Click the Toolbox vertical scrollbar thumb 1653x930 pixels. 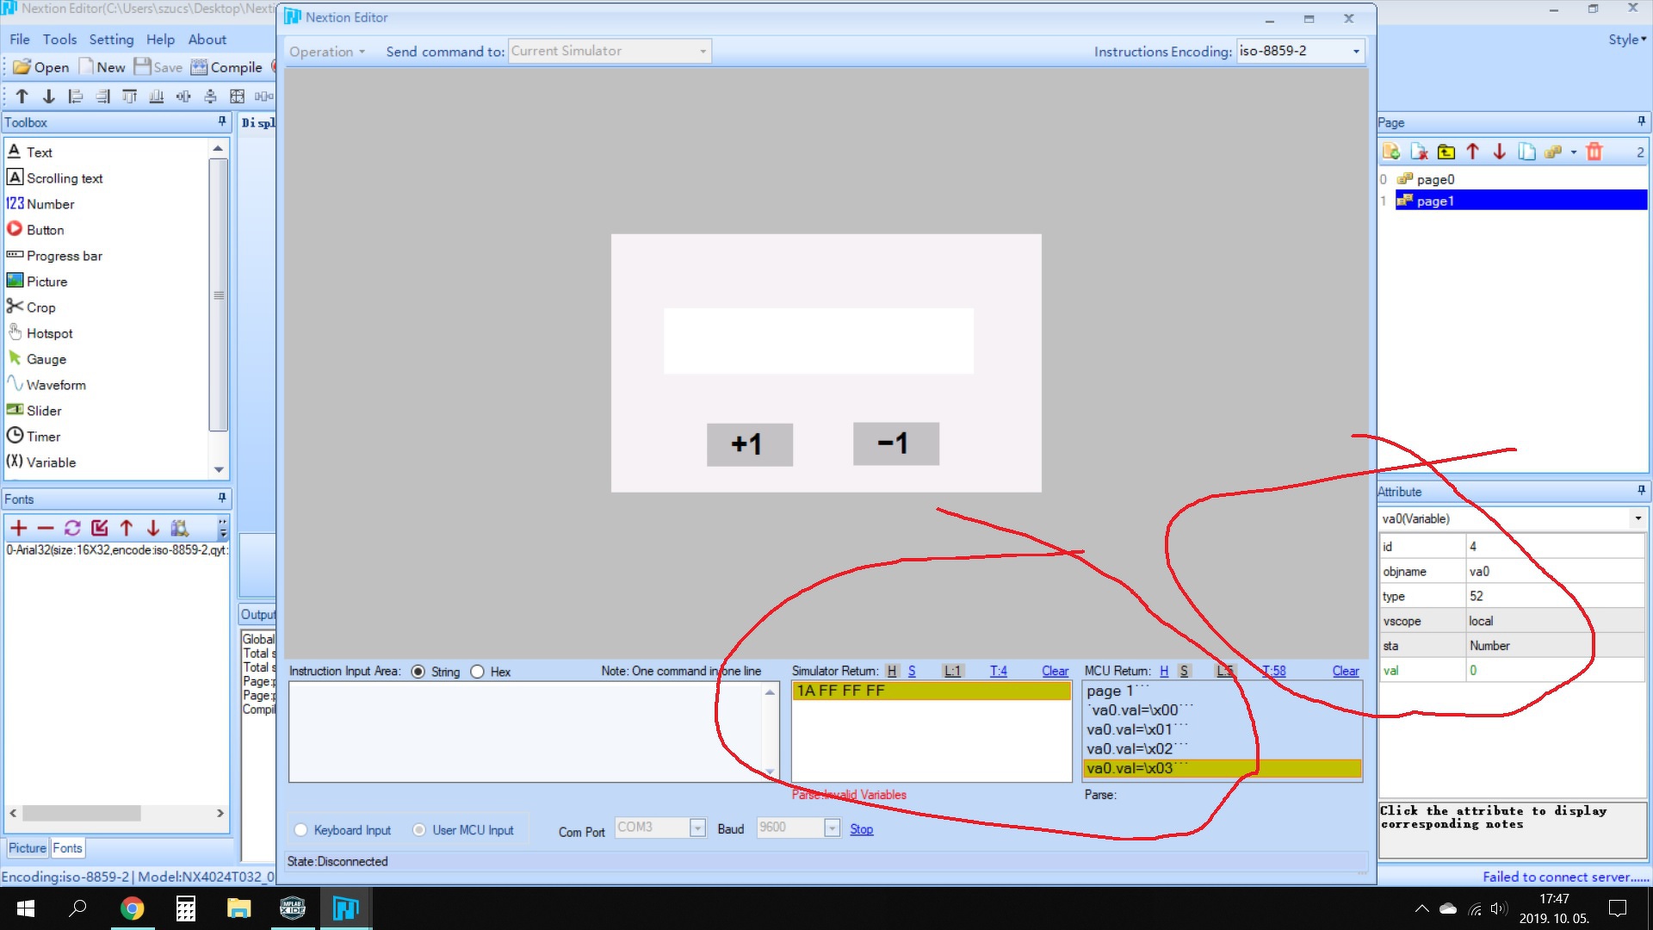pos(219,294)
